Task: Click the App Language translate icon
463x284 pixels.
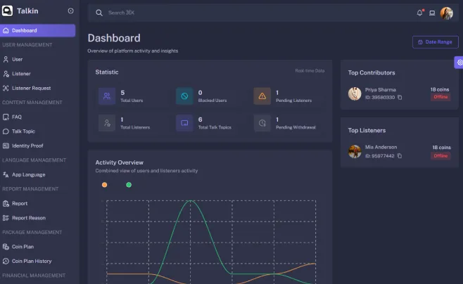Action: [6, 175]
